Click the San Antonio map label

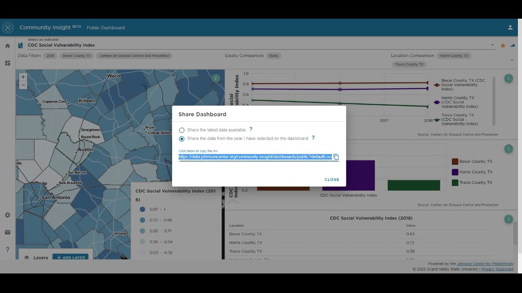click(56, 197)
